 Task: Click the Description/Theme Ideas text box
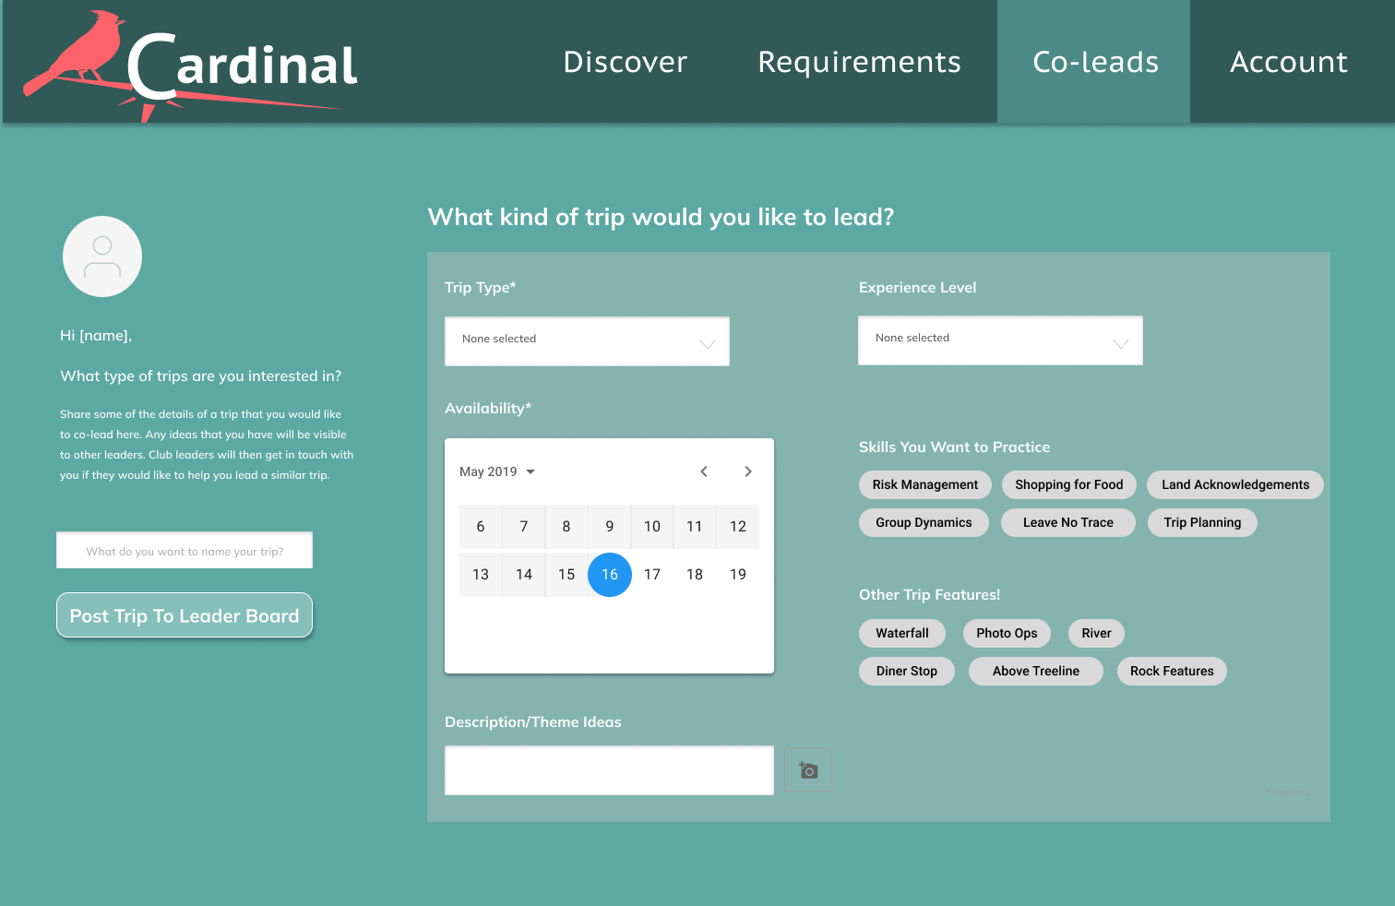tap(609, 770)
